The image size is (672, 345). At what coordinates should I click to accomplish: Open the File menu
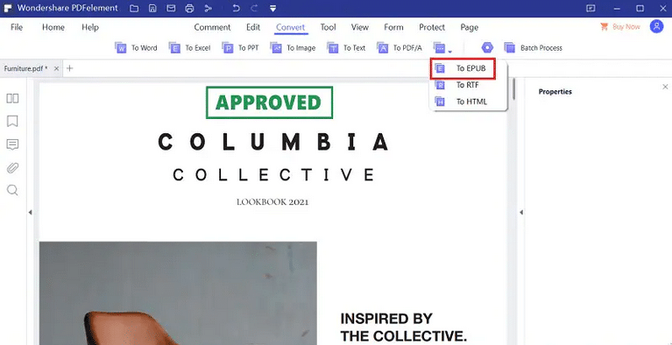tap(17, 27)
